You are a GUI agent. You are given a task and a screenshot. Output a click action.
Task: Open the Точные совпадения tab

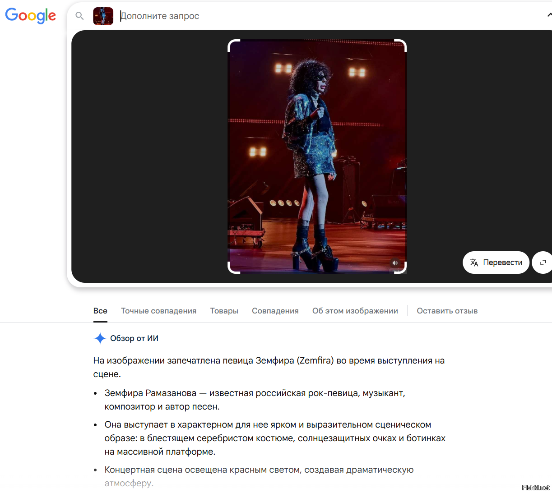[158, 311]
